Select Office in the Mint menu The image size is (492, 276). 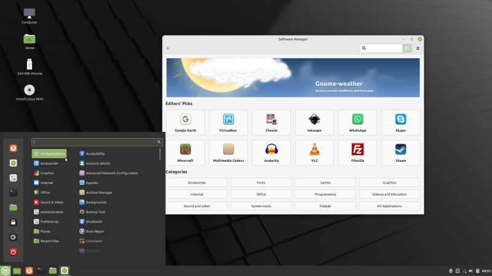pyautogui.click(x=42, y=193)
